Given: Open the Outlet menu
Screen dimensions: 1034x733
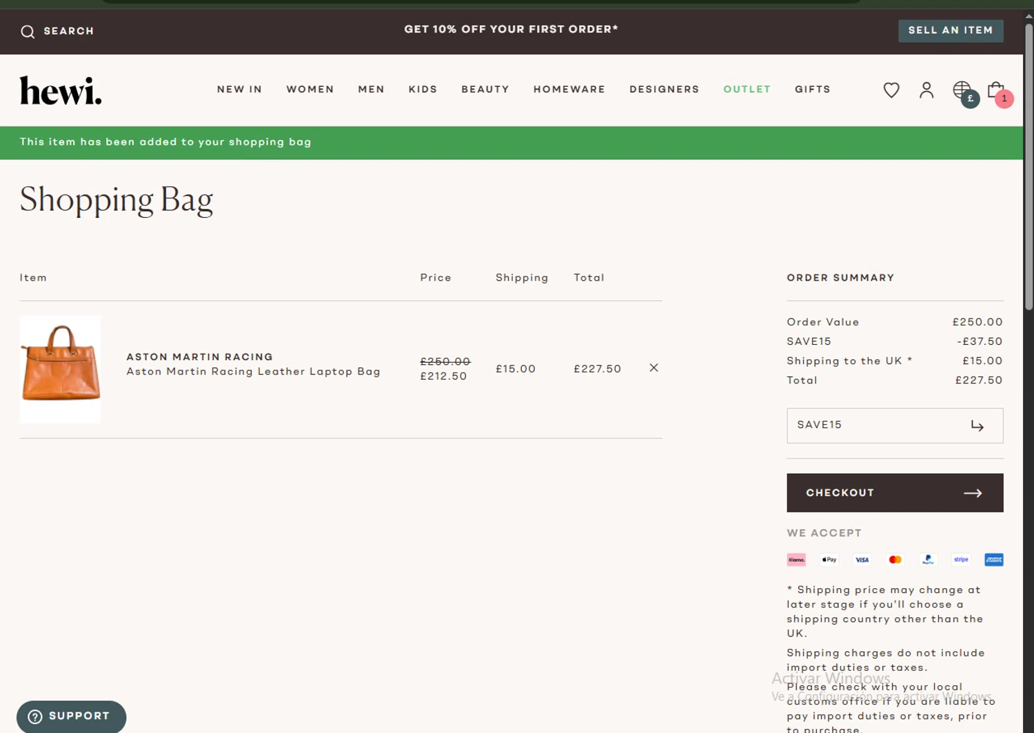Looking at the screenshot, I should (x=747, y=90).
